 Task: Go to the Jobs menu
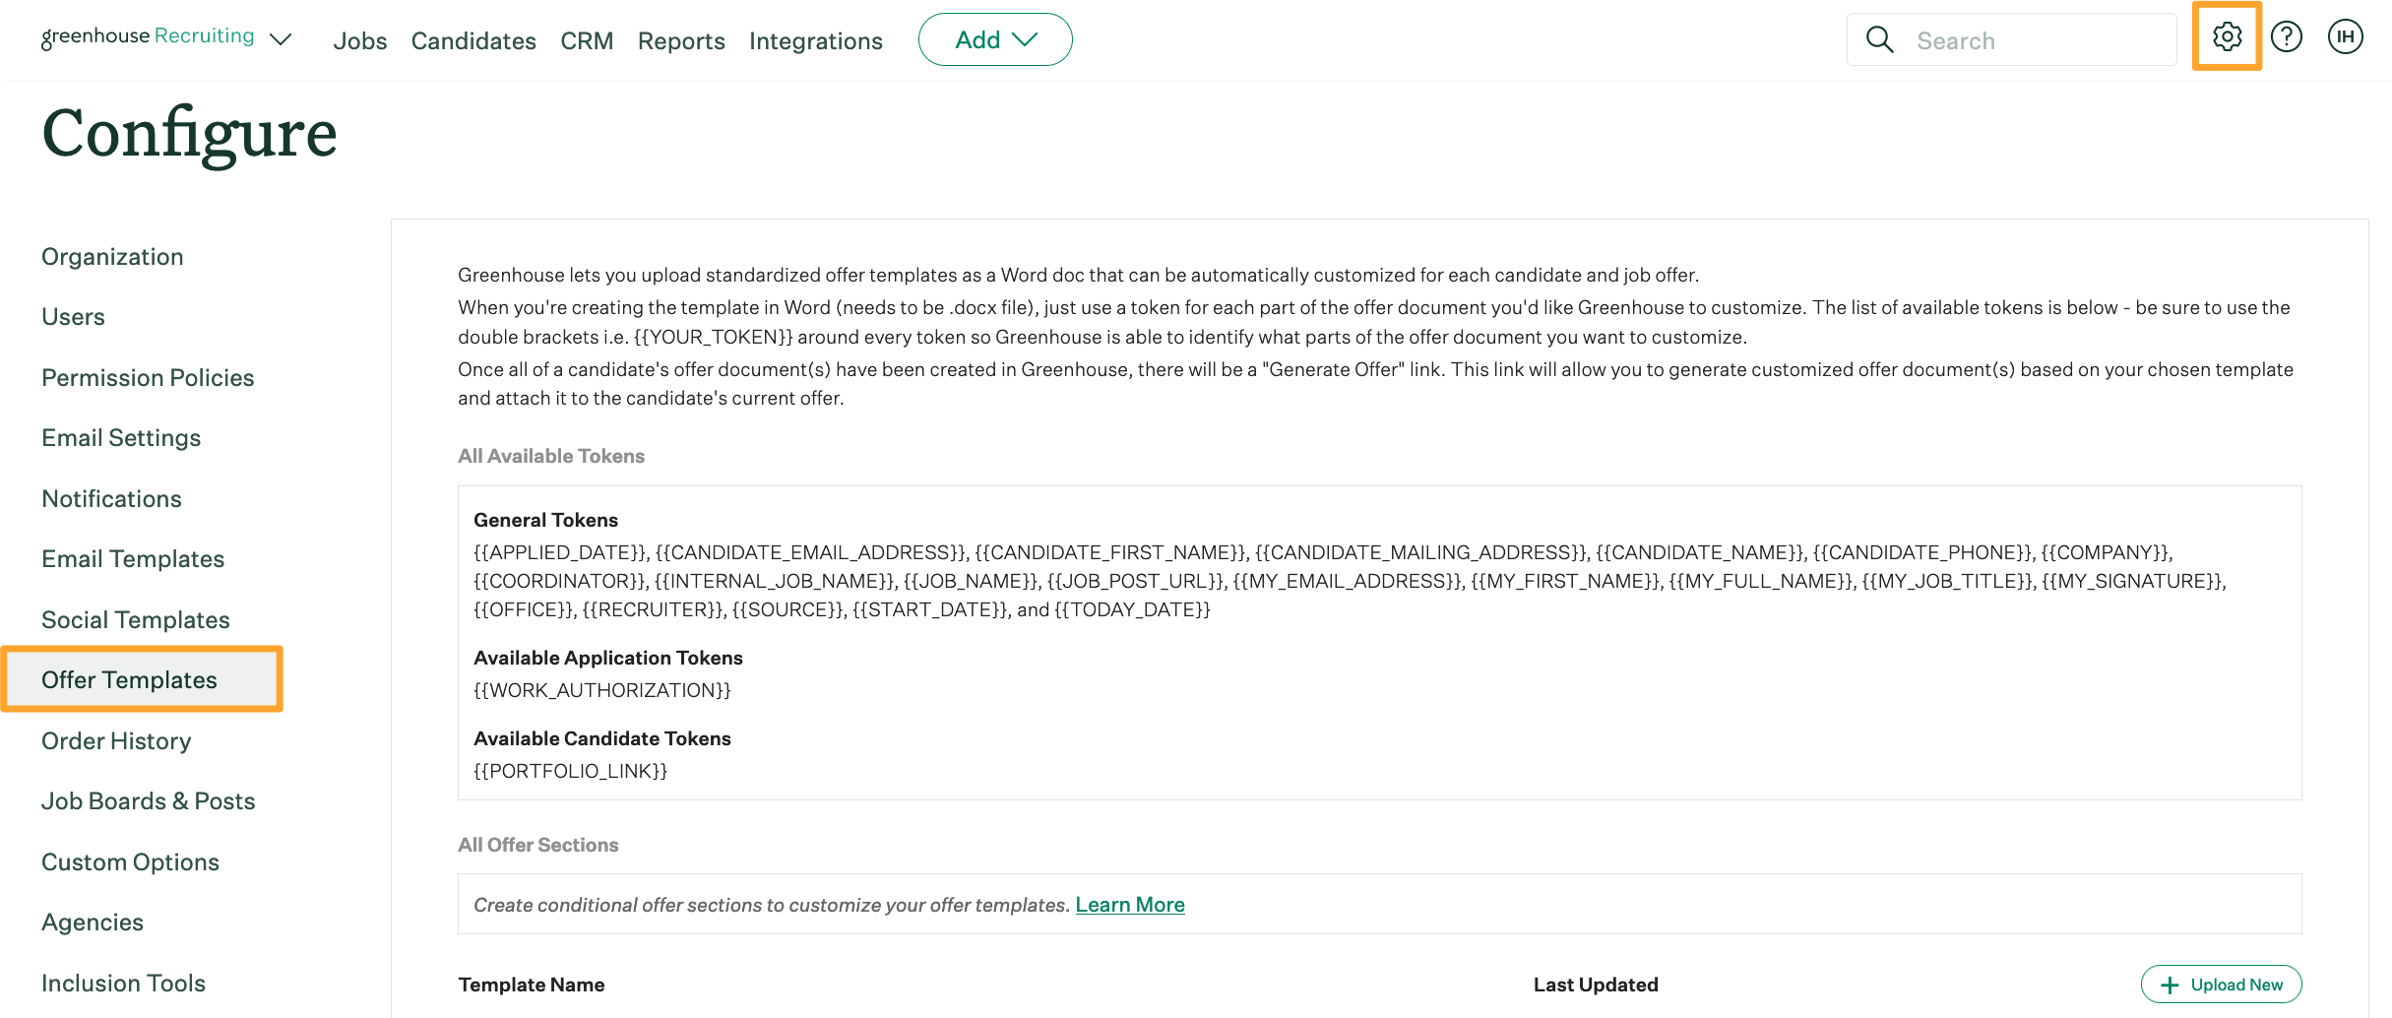[x=360, y=41]
